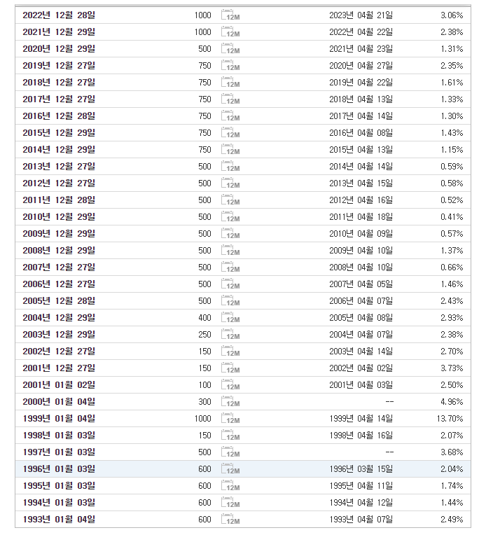Image resolution: width=479 pixels, height=535 pixels.
Task: Click 12M calendar icon in 1999년 01월 04일 row
Action: tap(230, 419)
